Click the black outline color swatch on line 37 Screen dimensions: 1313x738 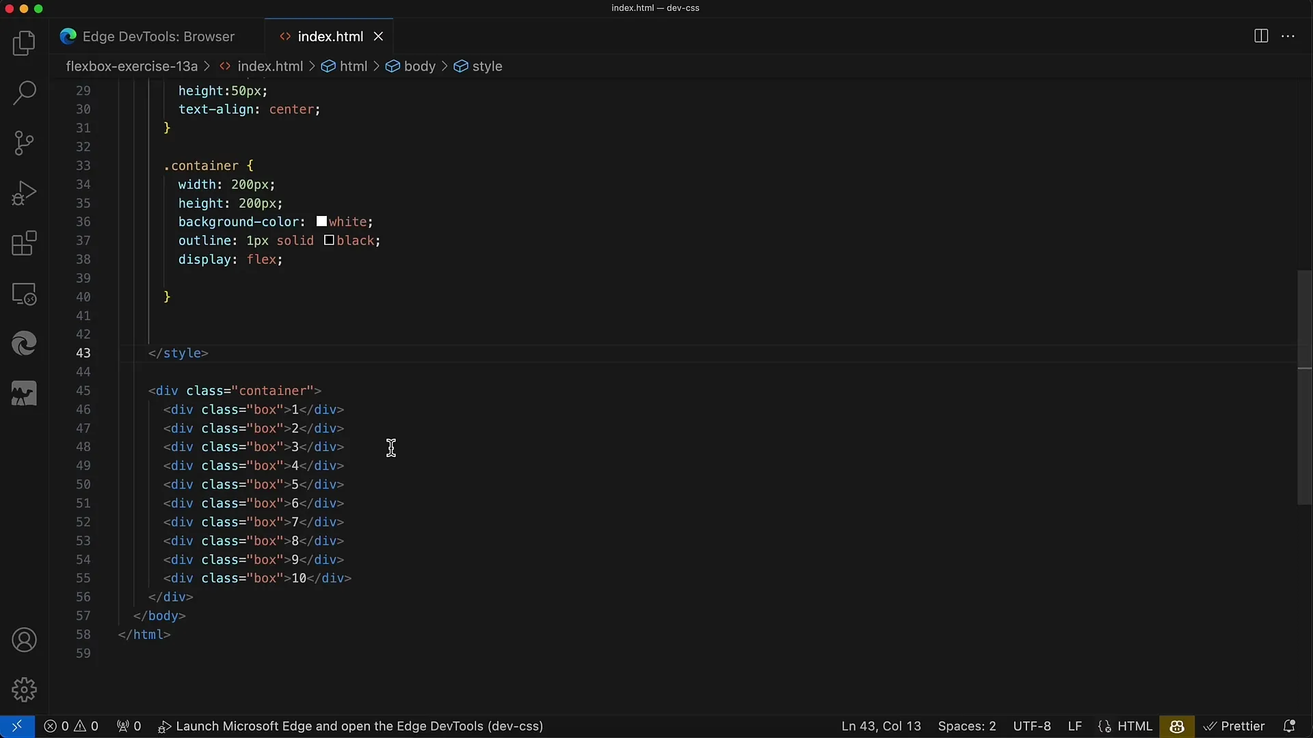[x=328, y=241]
